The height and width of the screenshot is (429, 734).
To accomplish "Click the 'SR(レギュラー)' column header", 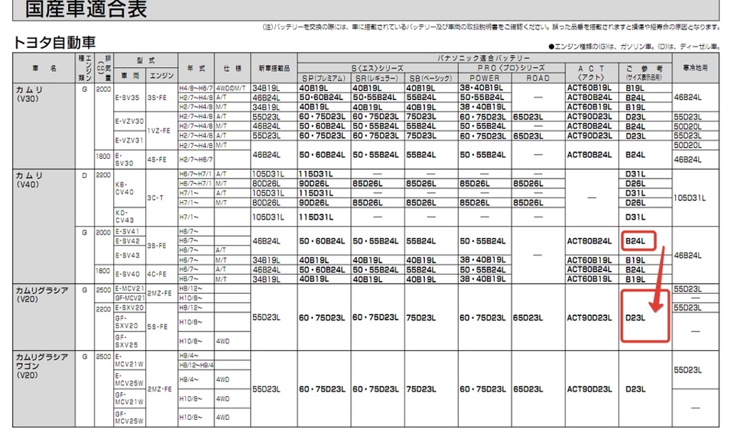I will 377,78.
